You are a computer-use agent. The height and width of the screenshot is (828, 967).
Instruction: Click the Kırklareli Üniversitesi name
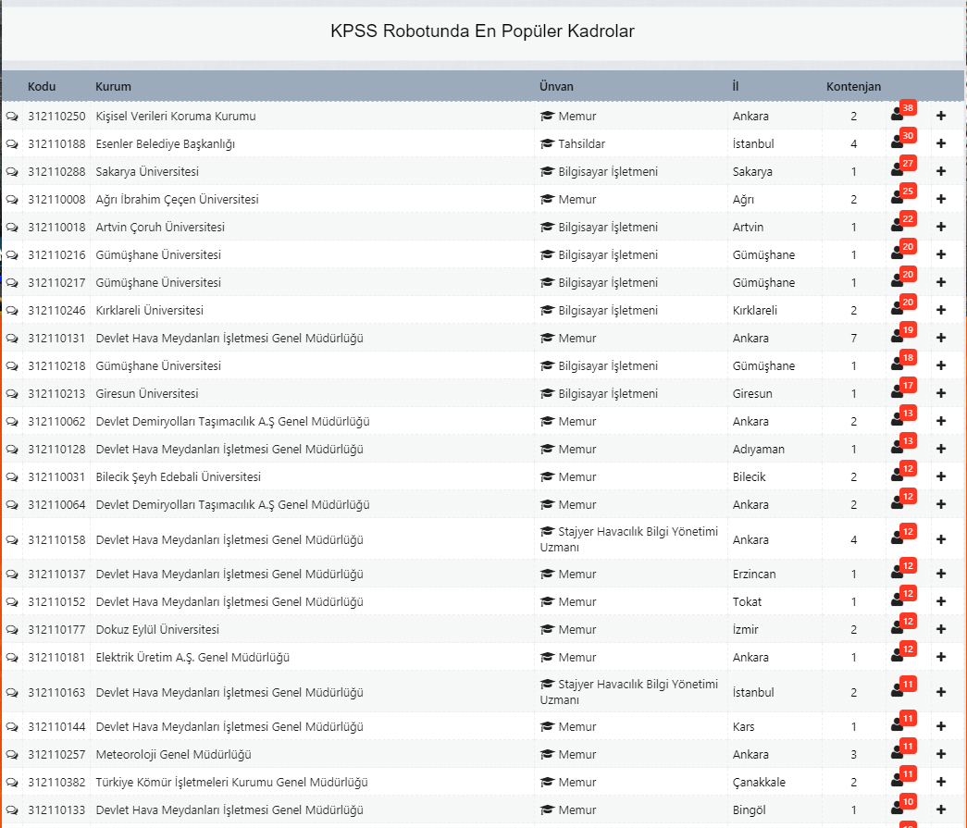pos(150,310)
